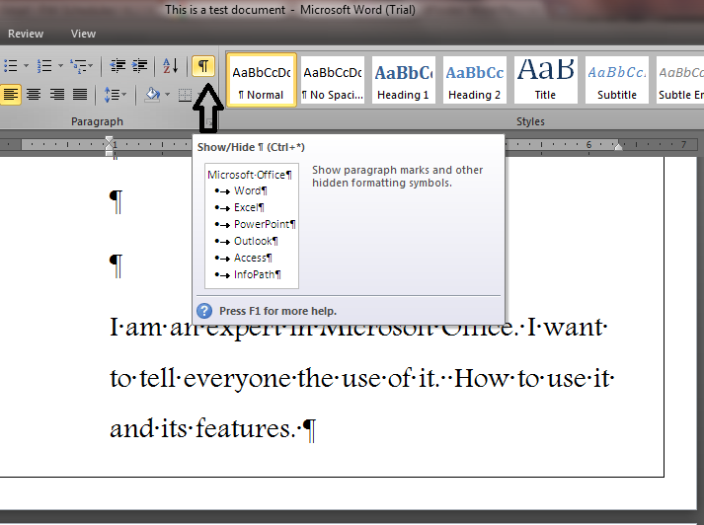Toggle the Align Text Left button
The width and height of the screenshot is (704, 525).
(10, 95)
